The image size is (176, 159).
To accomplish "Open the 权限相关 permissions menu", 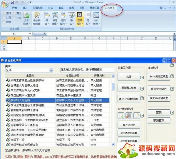I will click(80, 19).
